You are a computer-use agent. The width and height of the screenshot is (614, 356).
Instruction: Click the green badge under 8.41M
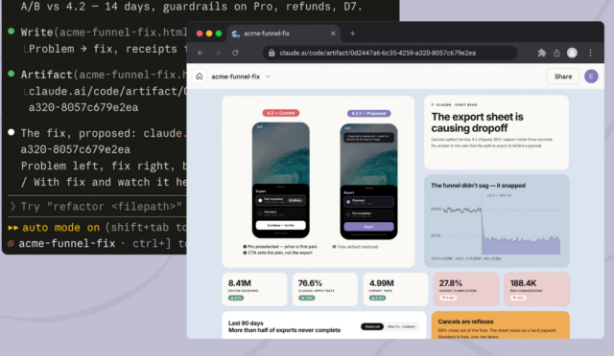(x=236, y=298)
